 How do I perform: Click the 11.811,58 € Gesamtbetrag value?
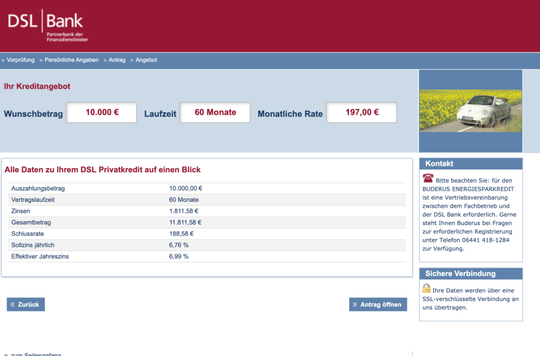point(185,223)
